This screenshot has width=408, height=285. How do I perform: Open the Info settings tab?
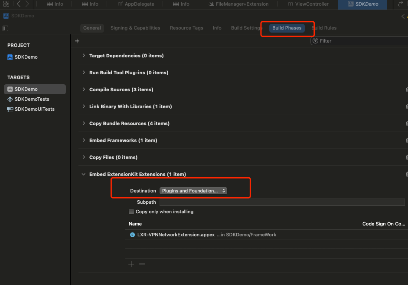(217, 28)
